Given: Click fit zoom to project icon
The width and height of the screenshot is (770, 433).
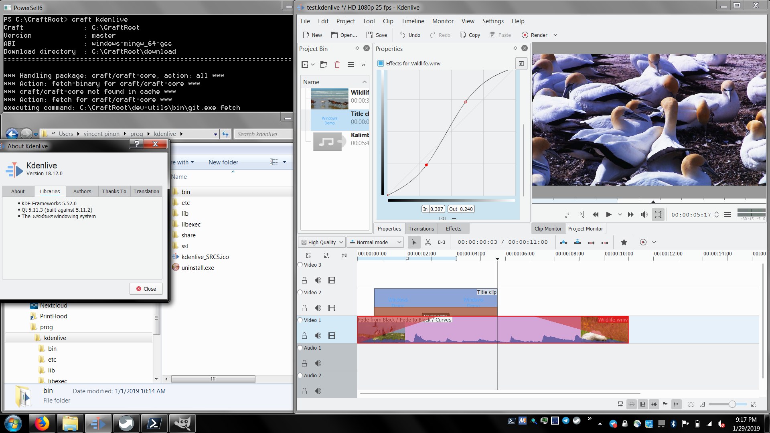Looking at the screenshot, I should point(691,404).
